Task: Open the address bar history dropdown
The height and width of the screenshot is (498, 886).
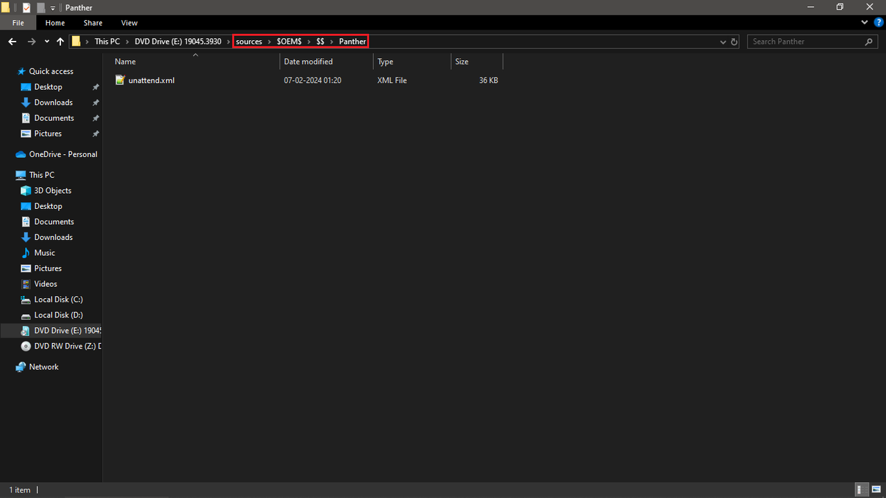Action: [x=723, y=41]
